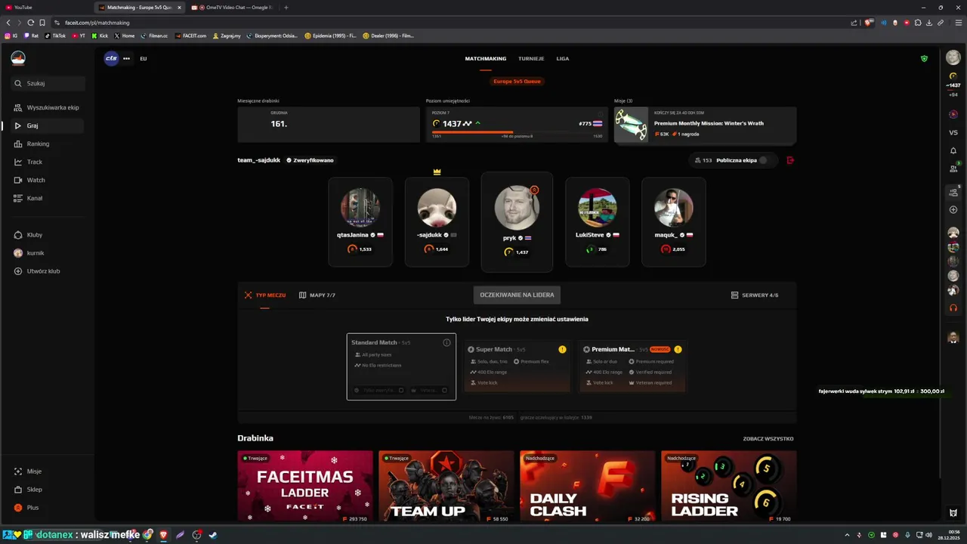This screenshot has width=967, height=544.
Task: Open Kluby in the sidebar
Action: pos(47,235)
